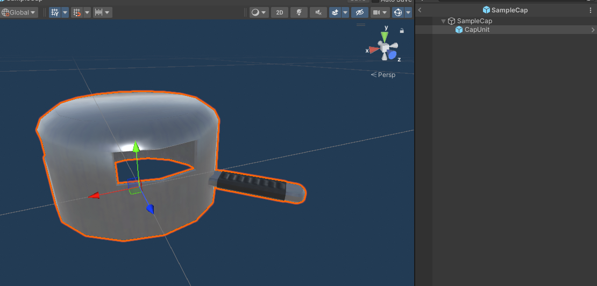The image size is (597, 286).
Task: Click the green Y-axis cone on orientation gizmo
Action: point(385,37)
